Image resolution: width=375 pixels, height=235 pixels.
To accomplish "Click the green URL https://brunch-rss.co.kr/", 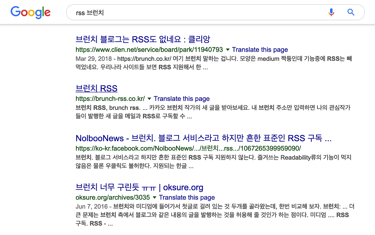I will (x=110, y=99).
